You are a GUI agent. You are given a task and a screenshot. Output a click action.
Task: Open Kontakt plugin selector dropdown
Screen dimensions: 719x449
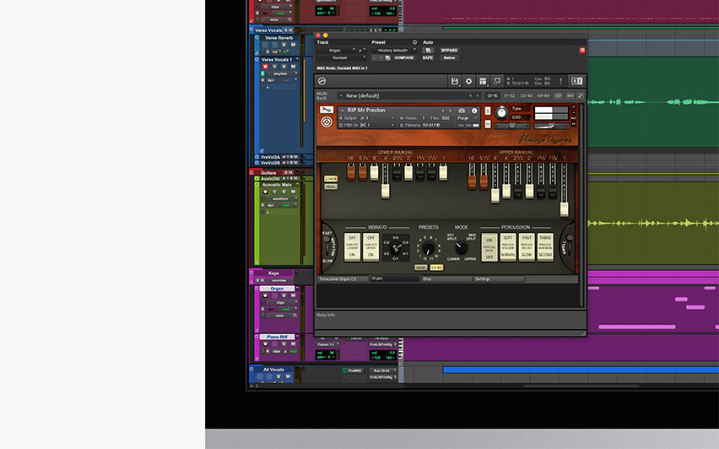[341, 57]
